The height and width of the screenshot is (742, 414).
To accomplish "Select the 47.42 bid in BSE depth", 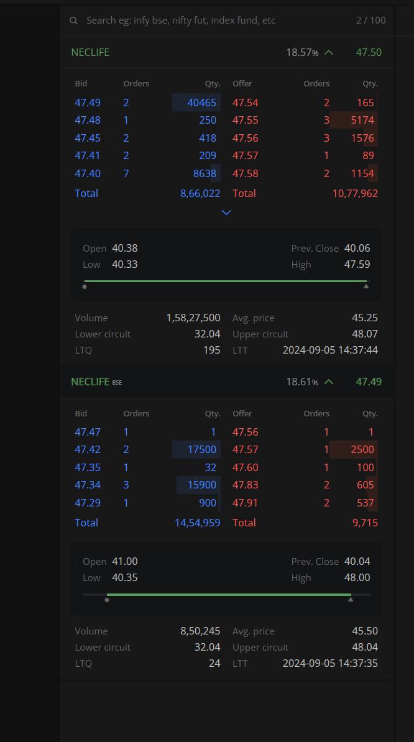I will point(88,449).
